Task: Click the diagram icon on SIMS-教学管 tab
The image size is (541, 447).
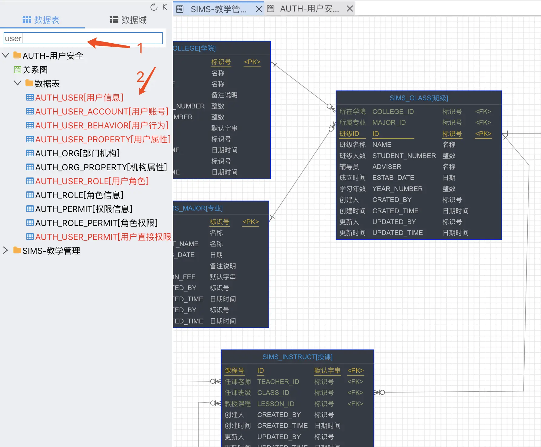Action: point(180,9)
